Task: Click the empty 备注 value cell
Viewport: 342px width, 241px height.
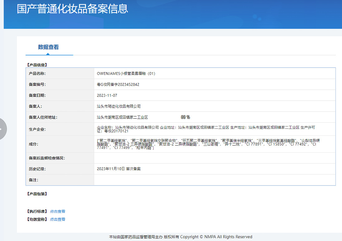Action: tap(214, 180)
